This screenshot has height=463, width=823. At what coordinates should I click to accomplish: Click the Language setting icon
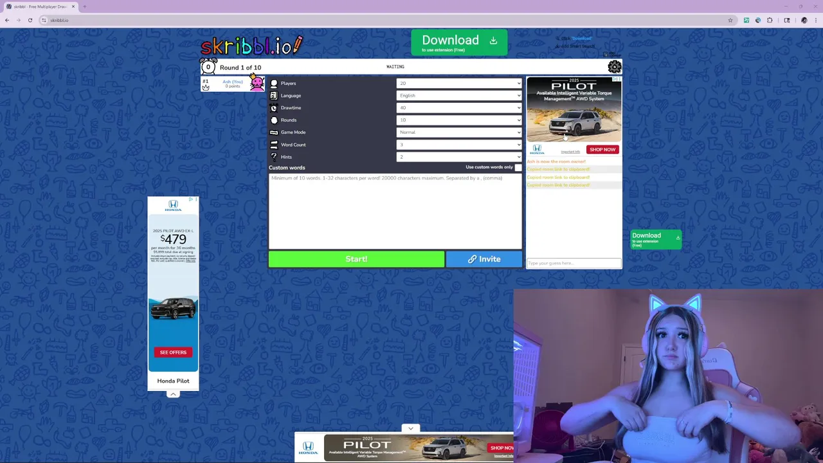[x=274, y=95]
